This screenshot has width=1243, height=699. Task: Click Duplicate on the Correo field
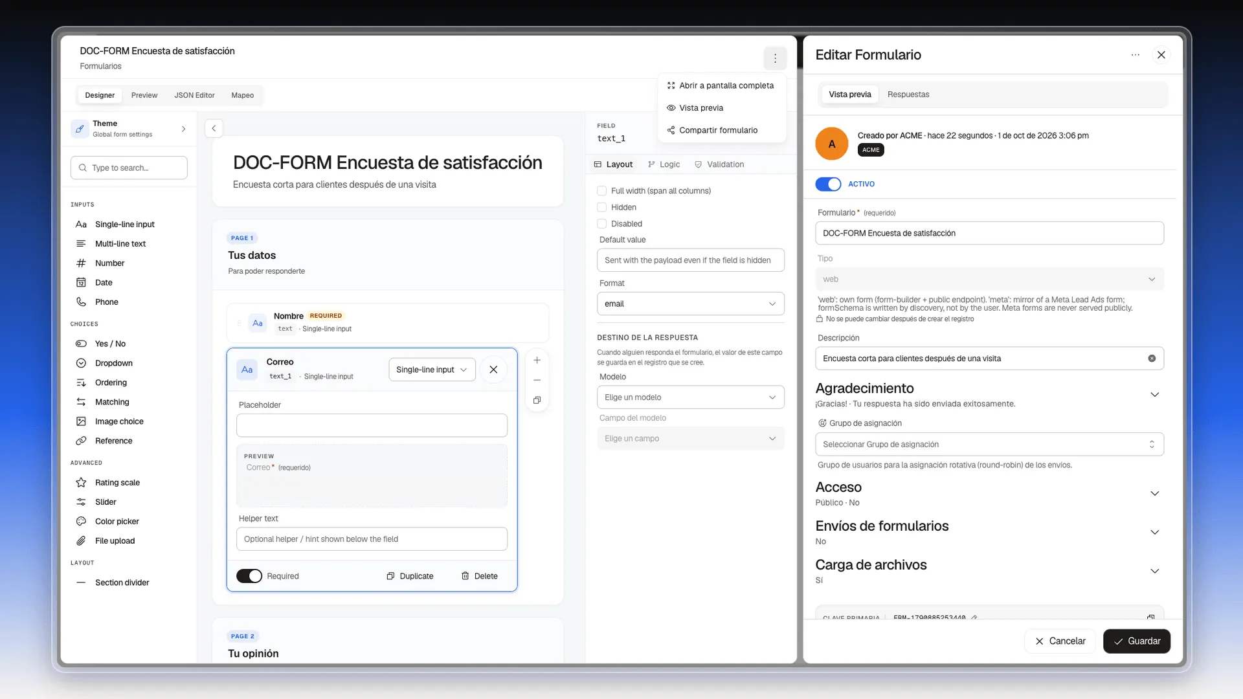click(410, 576)
